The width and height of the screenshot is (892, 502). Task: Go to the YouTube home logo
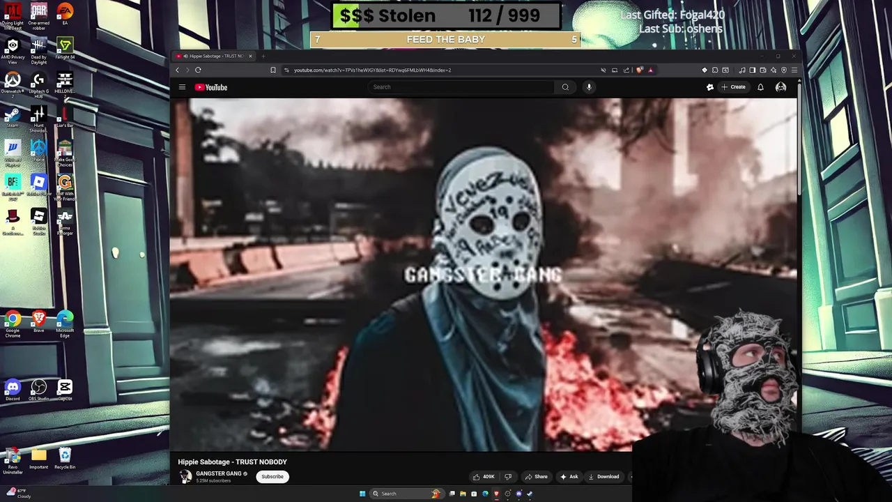(211, 87)
